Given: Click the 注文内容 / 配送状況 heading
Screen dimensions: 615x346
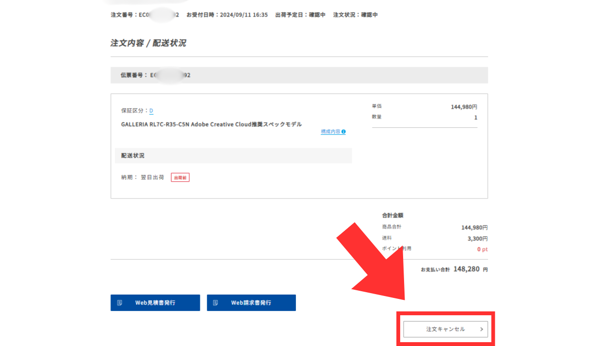Looking at the screenshot, I should pyautogui.click(x=148, y=43).
